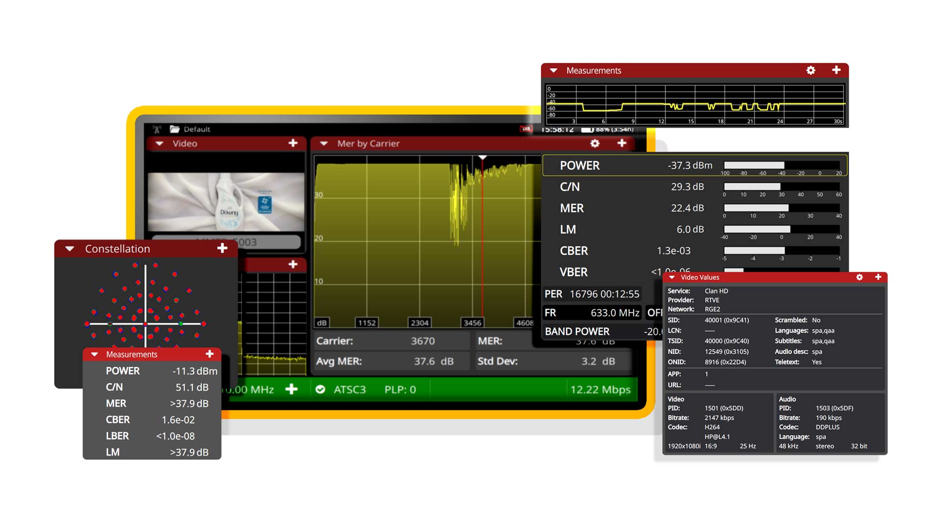Click the Measurements time history graph

[x=695, y=105]
